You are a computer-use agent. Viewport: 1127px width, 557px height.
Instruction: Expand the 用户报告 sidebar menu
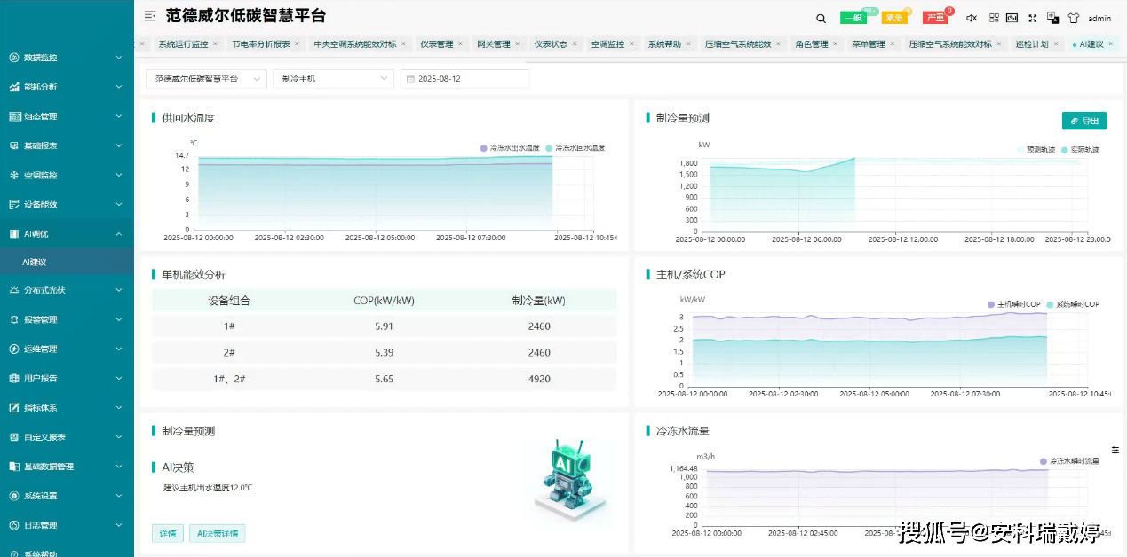(67, 378)
